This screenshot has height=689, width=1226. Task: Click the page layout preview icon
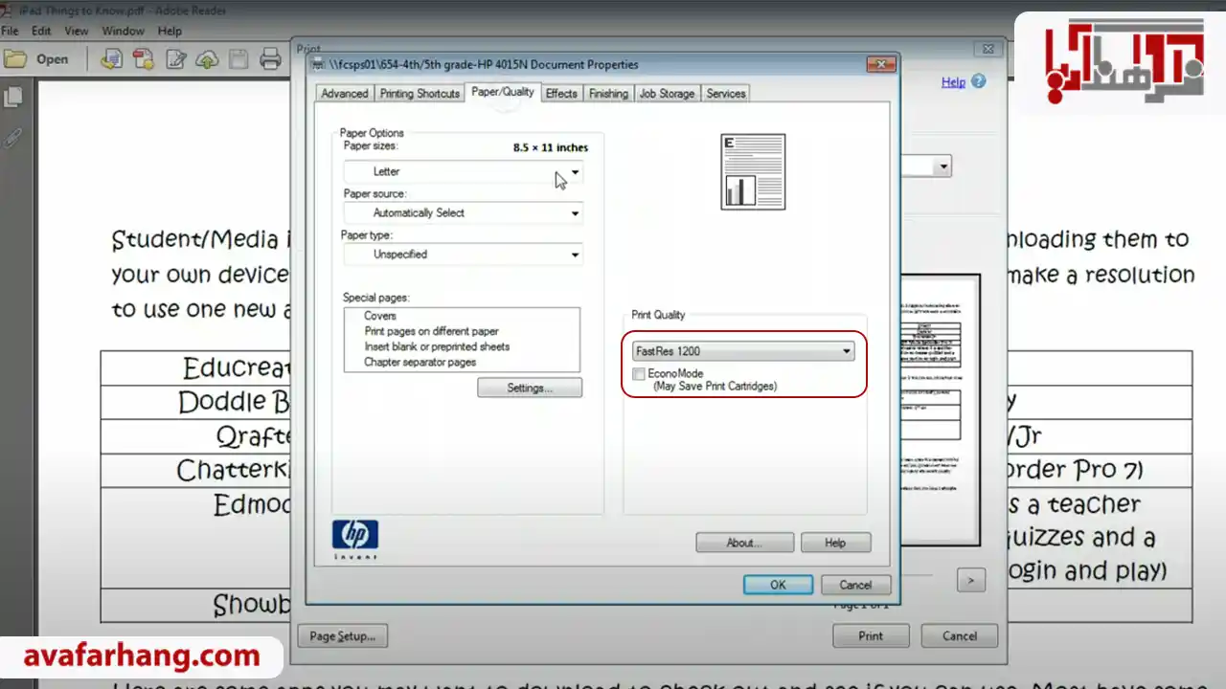coord(753,171)
